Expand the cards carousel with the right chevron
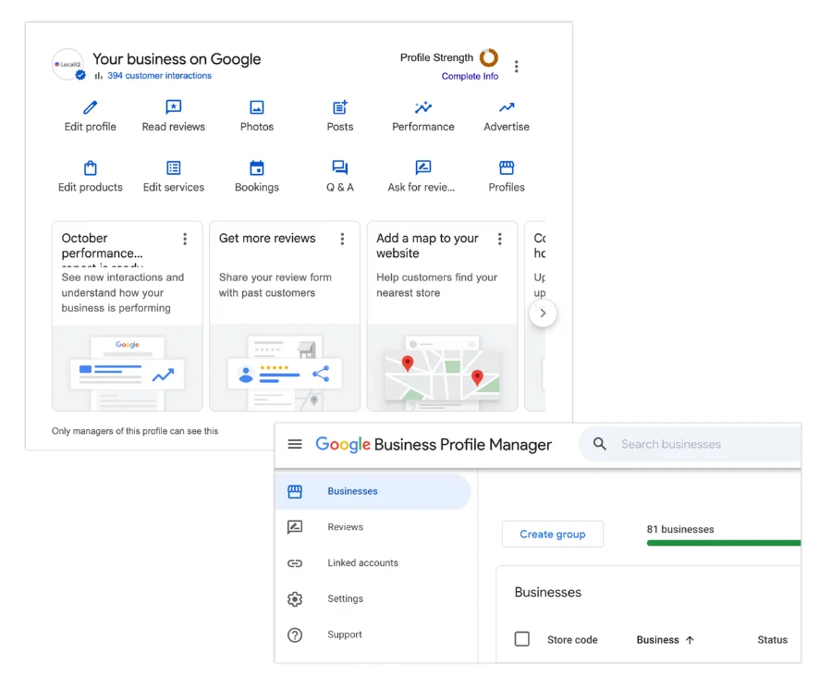The image size is (832, 690). (x=544, y=314)
